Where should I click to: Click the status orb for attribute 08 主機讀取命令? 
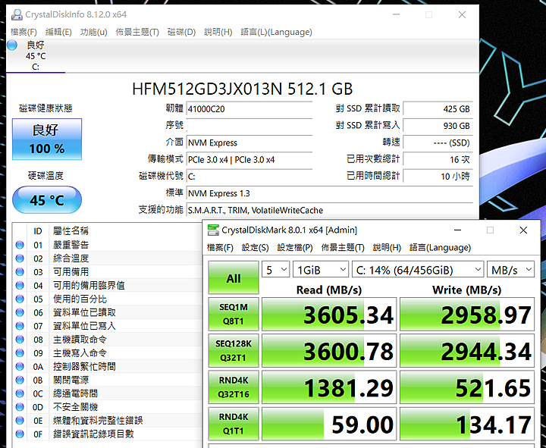click(x=20, y=340)
